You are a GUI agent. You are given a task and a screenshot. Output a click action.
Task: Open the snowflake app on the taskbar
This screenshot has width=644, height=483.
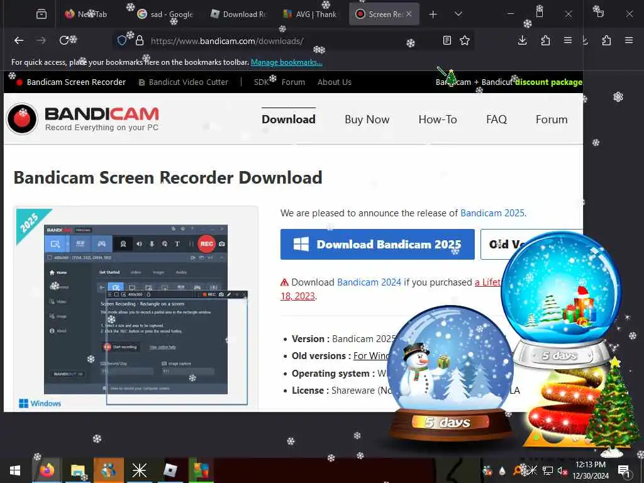coord(139,470)
